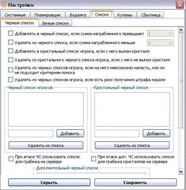The height and width of the screenshot is (190, 186).
Task: Click the player name field in Черный список игроков
Action: click(31, 133)
